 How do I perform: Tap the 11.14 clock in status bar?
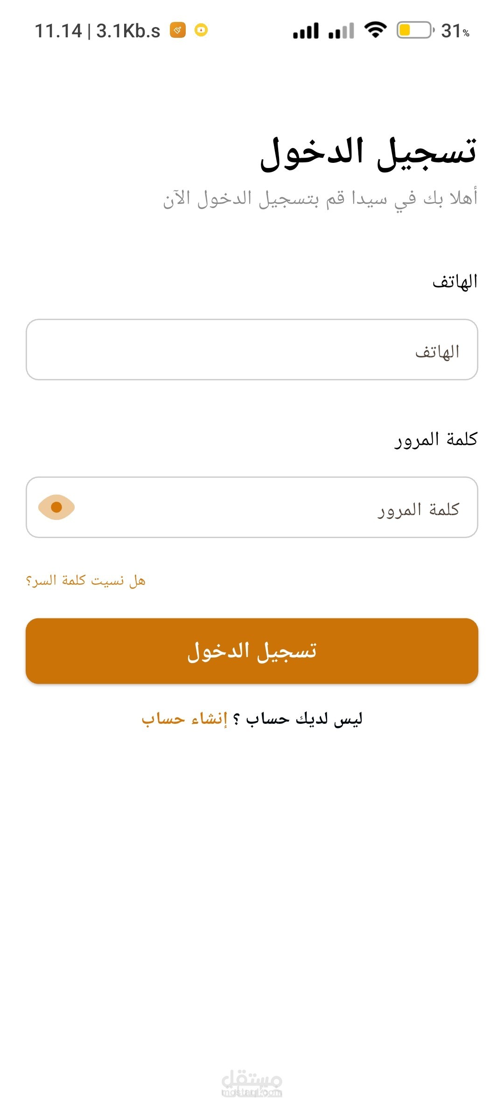click(x=58, y=31)
